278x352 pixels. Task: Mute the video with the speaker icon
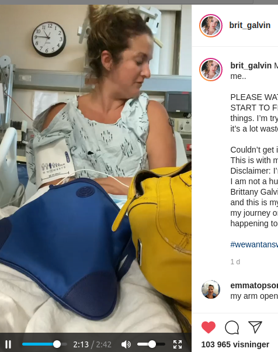coord(126,344)
